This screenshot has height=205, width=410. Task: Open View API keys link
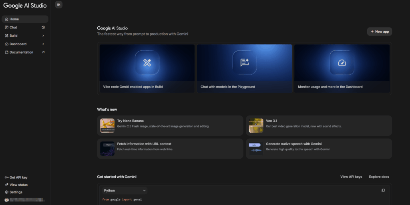(x=351, y=177)
